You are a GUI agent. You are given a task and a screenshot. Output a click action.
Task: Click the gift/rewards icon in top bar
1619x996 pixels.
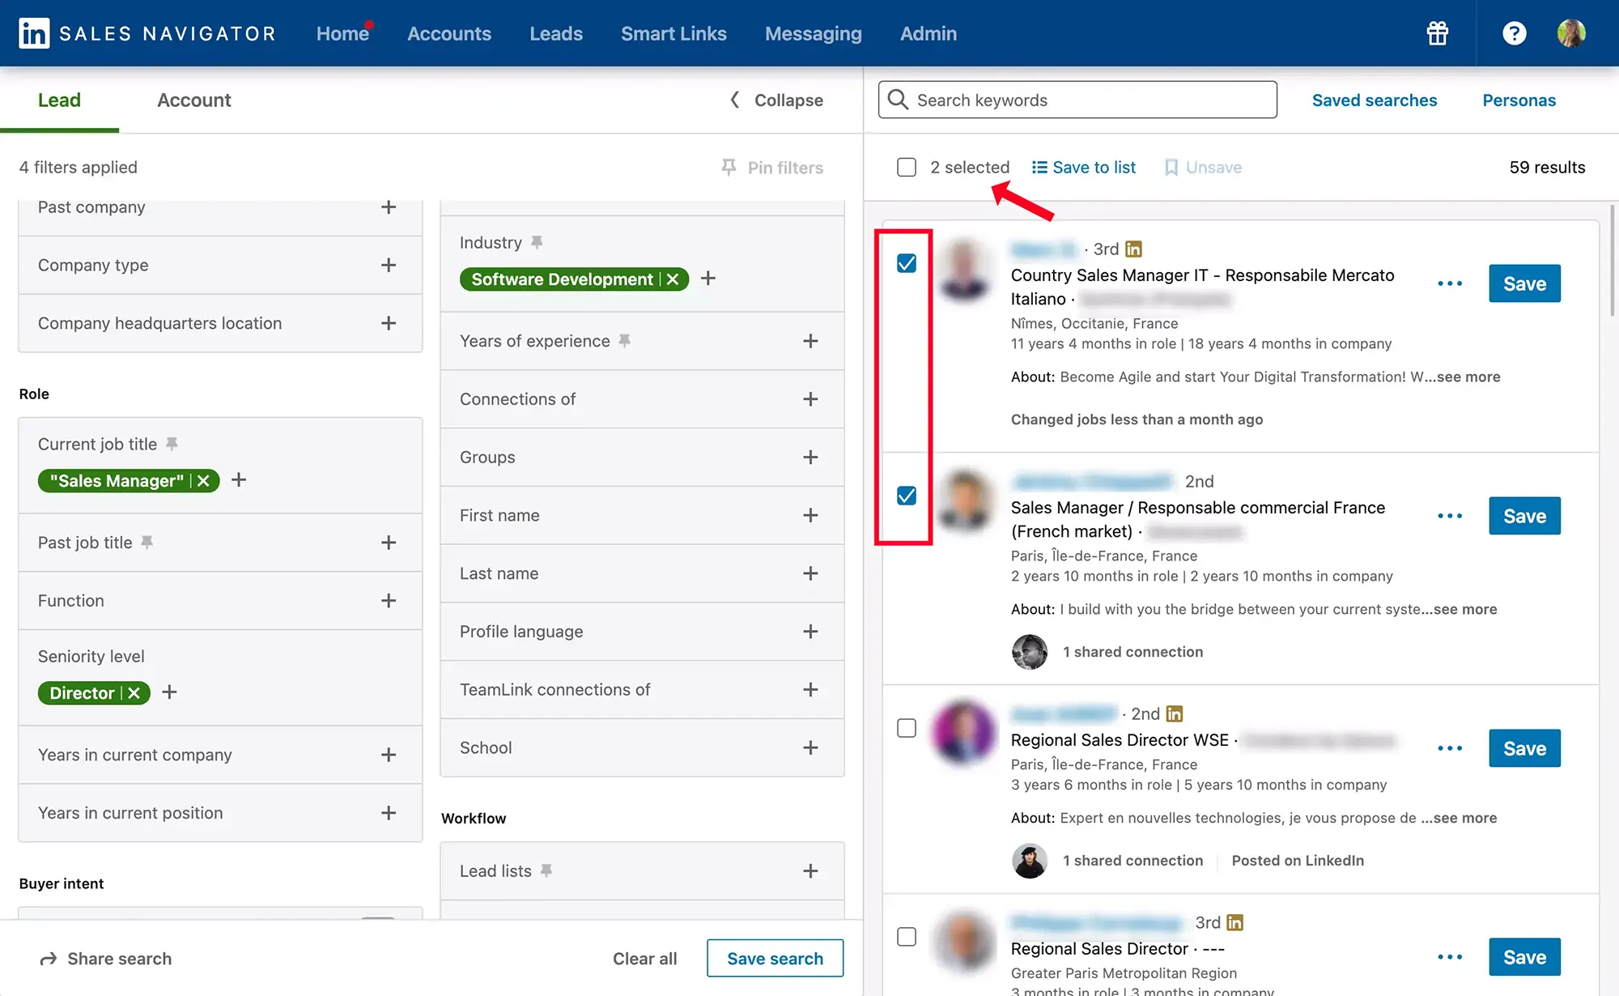point(1438,32)
